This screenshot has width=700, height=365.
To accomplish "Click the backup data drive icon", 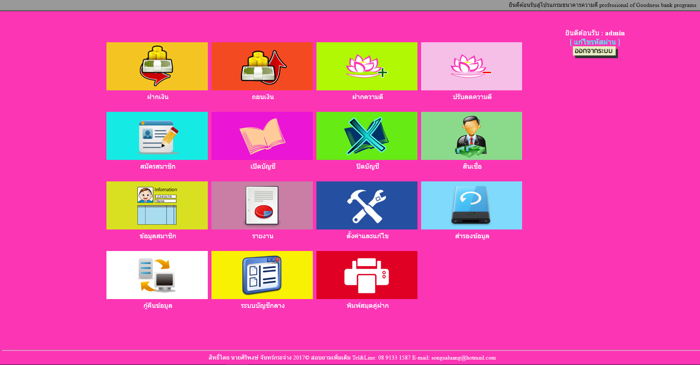I will pyautogui.click(x=471, y=205).
